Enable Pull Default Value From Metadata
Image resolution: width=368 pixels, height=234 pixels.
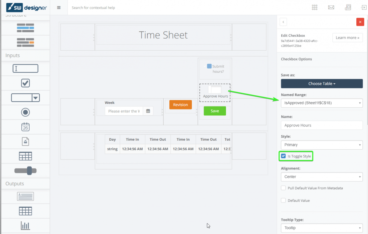283,188
